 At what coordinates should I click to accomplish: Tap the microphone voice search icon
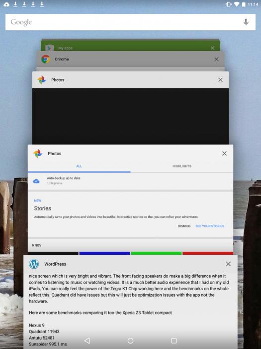tap(246, 22)
